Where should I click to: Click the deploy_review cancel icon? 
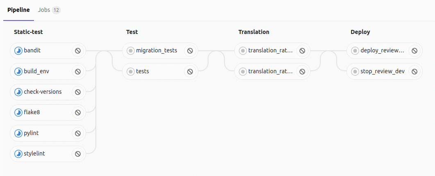(x=415, y=51)
